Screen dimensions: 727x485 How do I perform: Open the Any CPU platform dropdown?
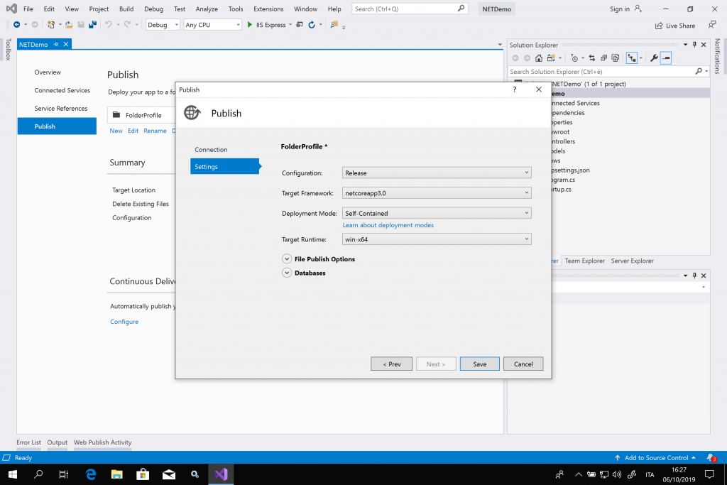pyautogui.click(x=212, y=25)
